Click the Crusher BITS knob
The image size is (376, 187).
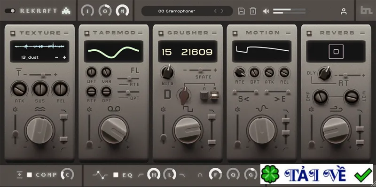click(x=167, y=72)
